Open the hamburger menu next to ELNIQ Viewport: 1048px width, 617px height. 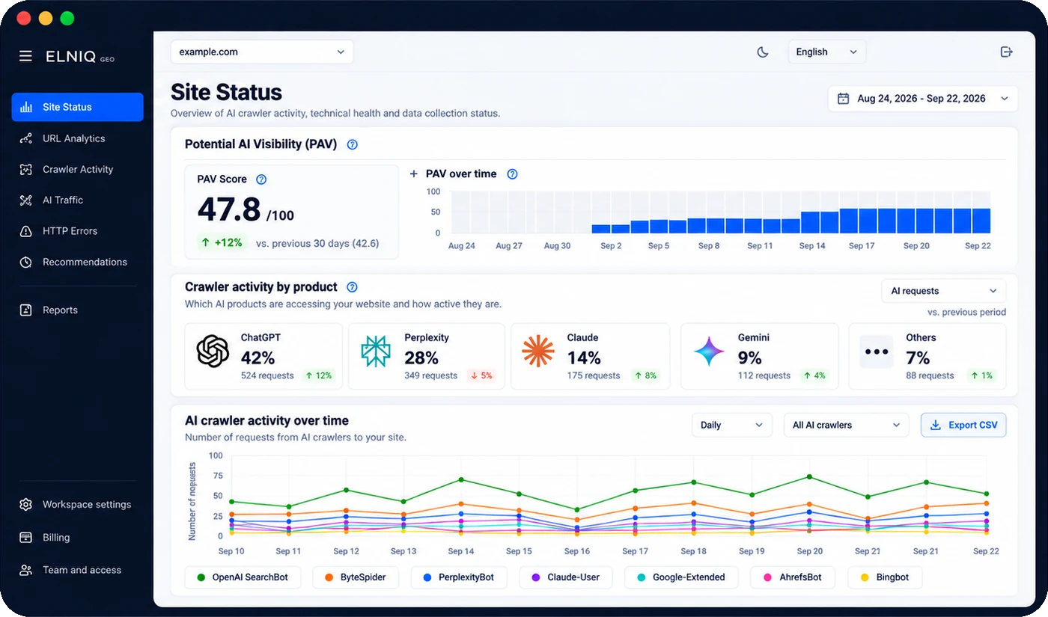pyautogui.click(x=25, y=56)
